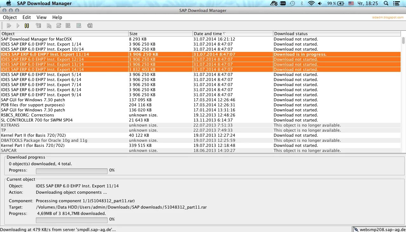This screenshot has height=232, width=406.
Task: Sort by the Object column header
Action: click(64, 34)
